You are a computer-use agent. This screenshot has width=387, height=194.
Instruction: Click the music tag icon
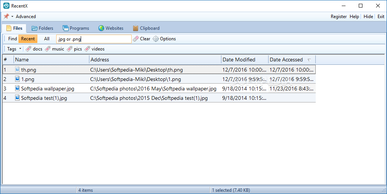point(48,49)
